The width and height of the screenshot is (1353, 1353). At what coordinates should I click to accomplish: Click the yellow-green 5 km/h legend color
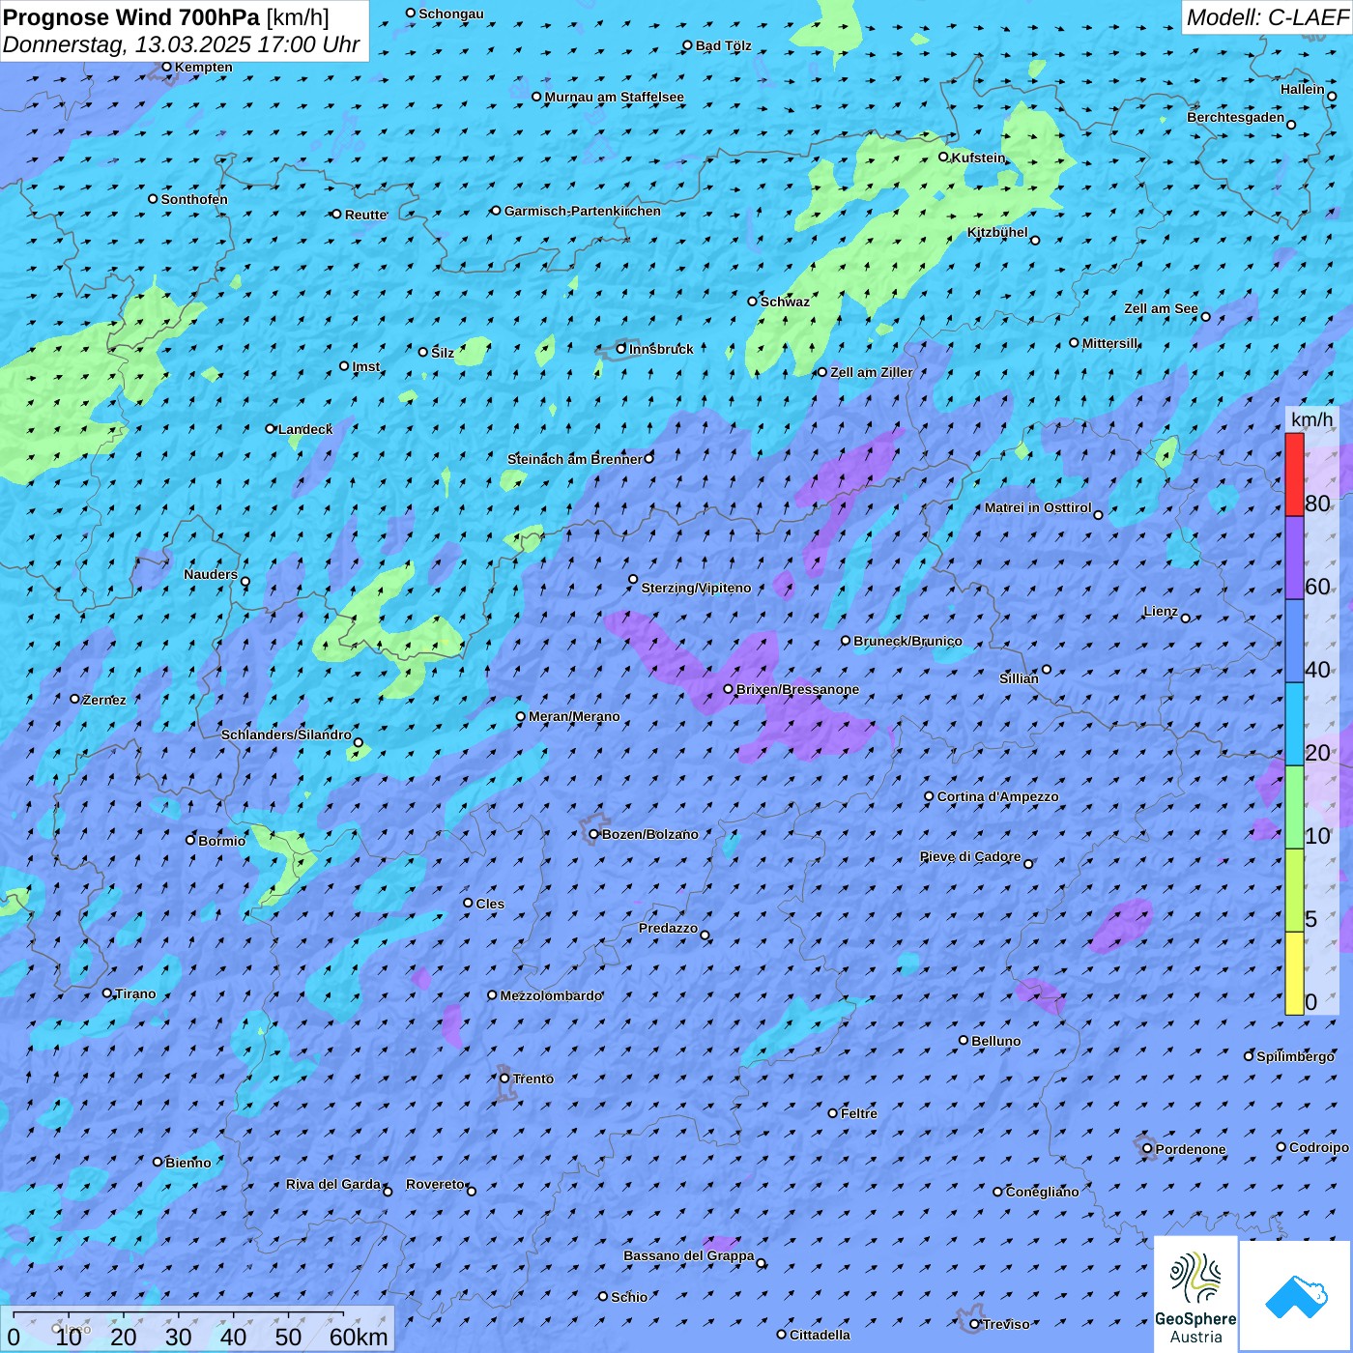click(x=1294, y=890)
